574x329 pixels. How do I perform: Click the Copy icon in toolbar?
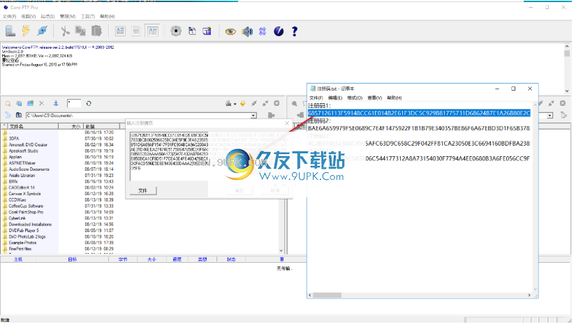coord(80,31)
